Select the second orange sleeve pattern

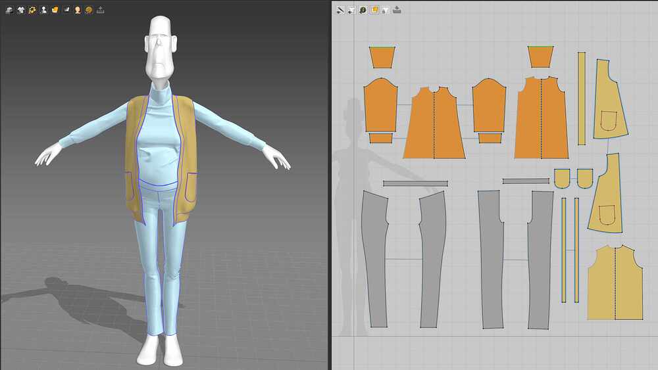490,104
